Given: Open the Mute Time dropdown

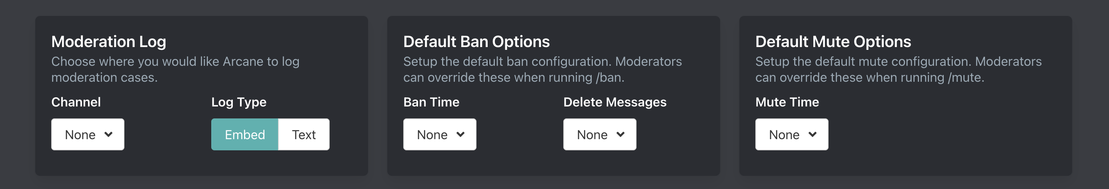Looking at the screenshot, I should [791, 134].
